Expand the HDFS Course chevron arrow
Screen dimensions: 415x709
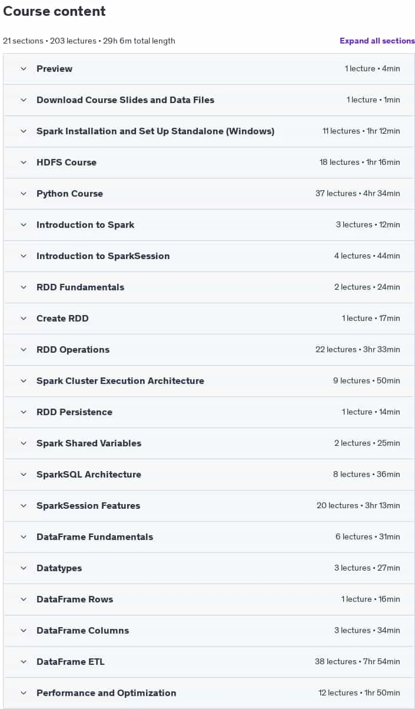coord(24,163)
